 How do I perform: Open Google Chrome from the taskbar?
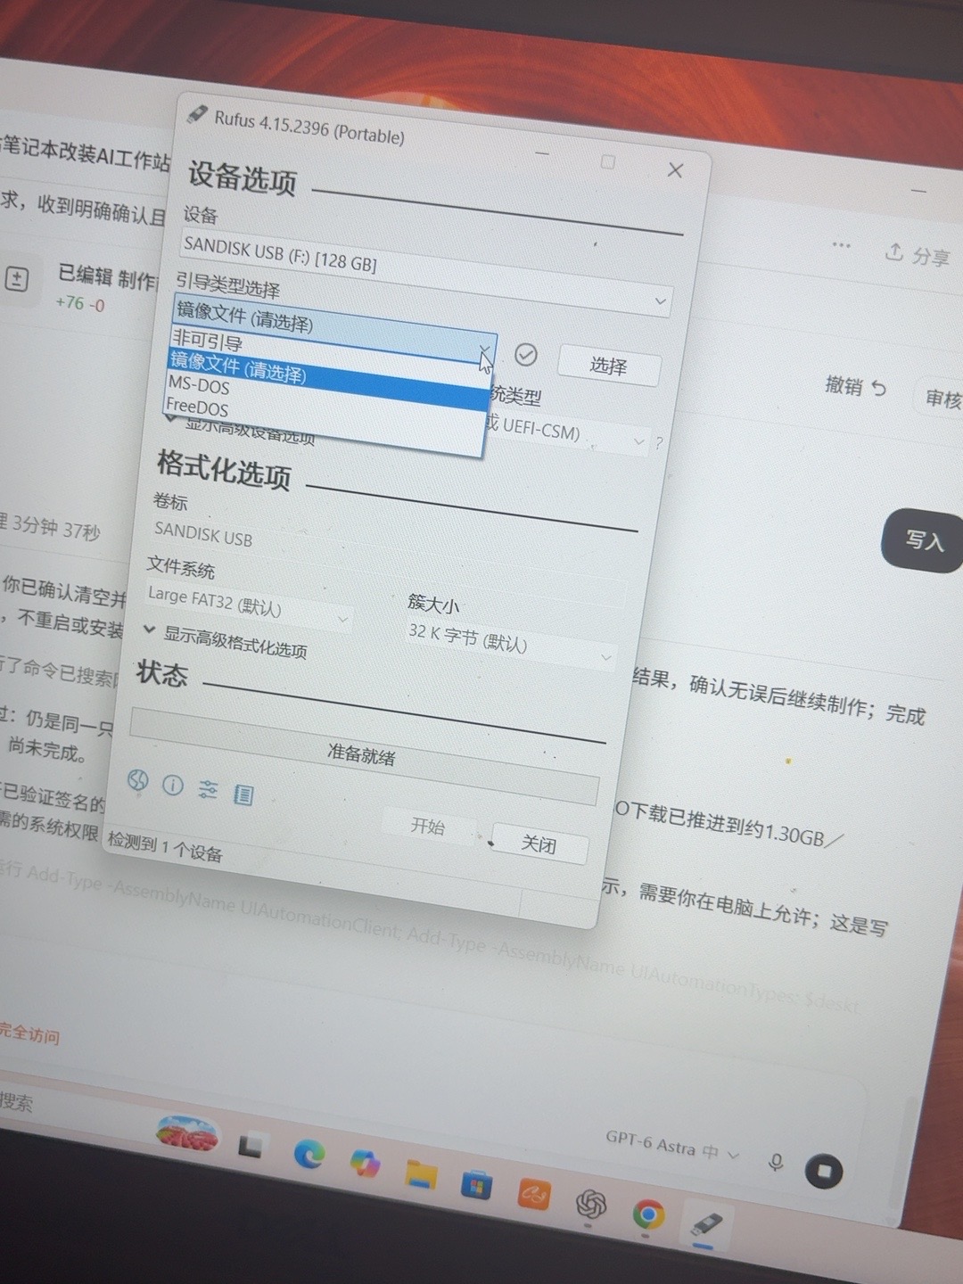tap(648, 1214)
